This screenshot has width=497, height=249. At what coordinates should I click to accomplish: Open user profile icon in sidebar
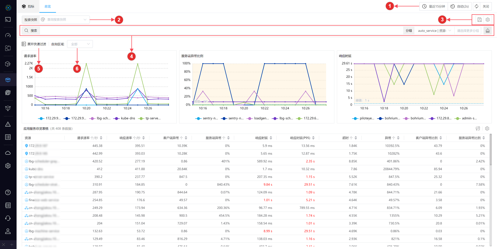8,231
